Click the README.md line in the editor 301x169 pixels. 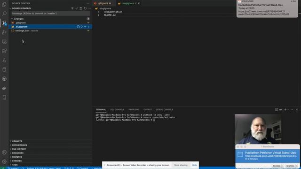(110, 15)
